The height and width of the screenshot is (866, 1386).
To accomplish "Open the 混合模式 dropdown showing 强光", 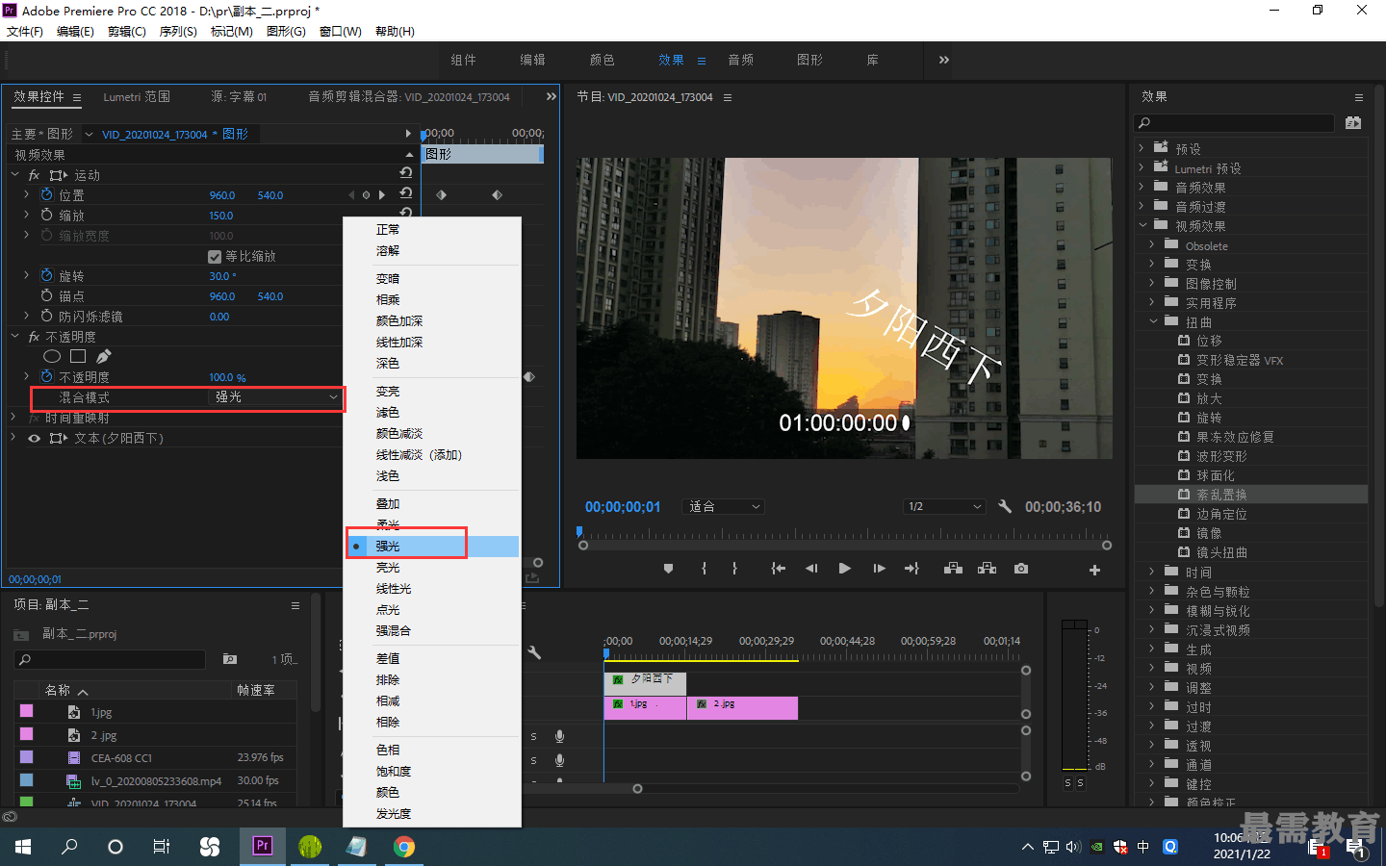I will (x=275, y=397).
